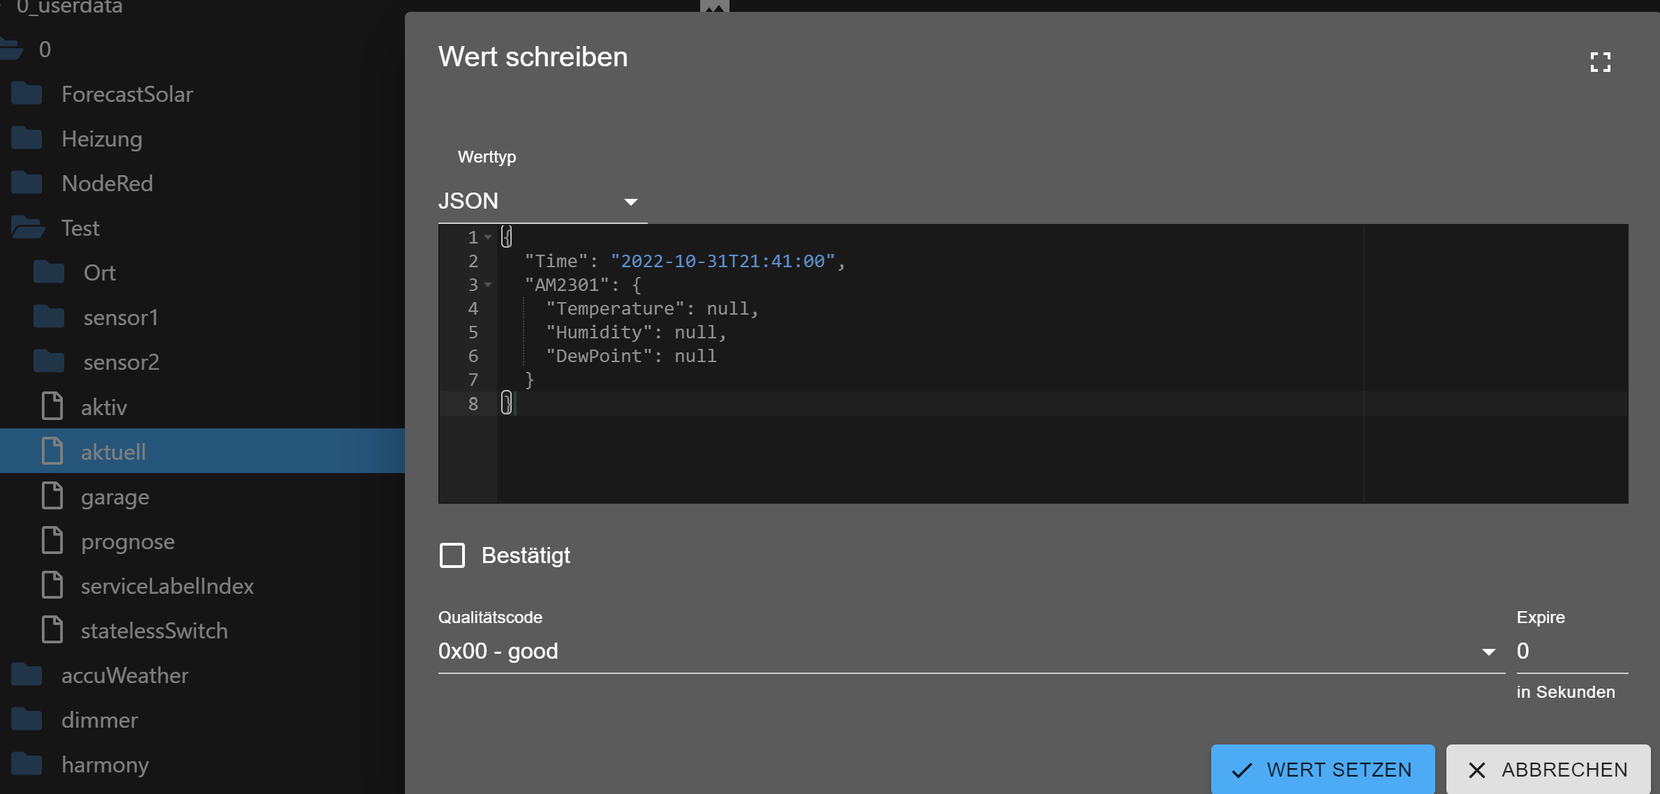Enable the Bestätigt checkbox
The height and width of the screenshot is (794, 1660).
[452, 555]
